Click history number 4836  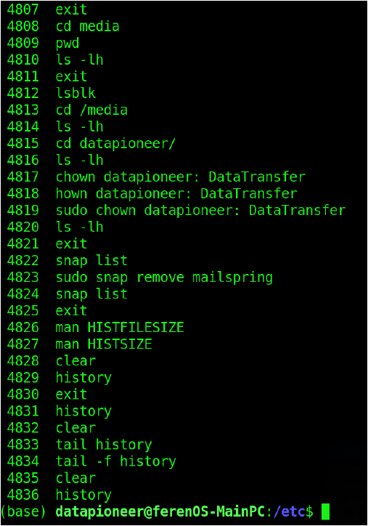[23, 495]
